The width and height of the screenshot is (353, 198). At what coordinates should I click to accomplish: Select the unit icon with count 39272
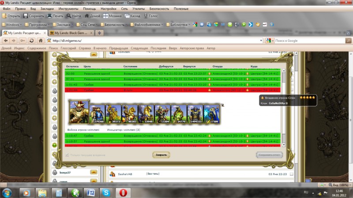(113, 114)
